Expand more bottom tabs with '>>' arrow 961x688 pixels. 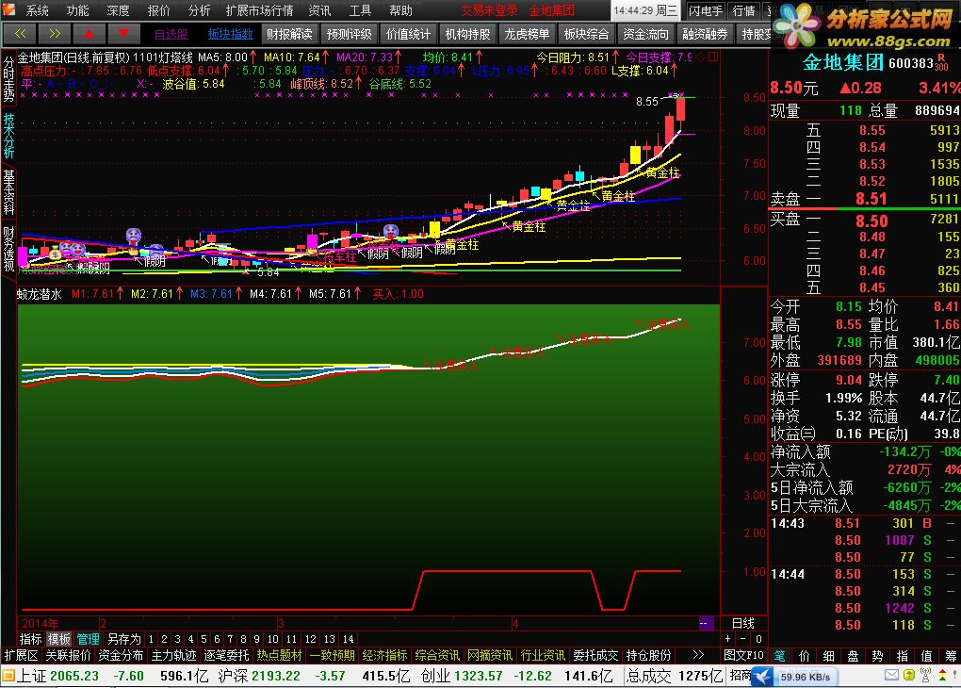pos(698,655)
